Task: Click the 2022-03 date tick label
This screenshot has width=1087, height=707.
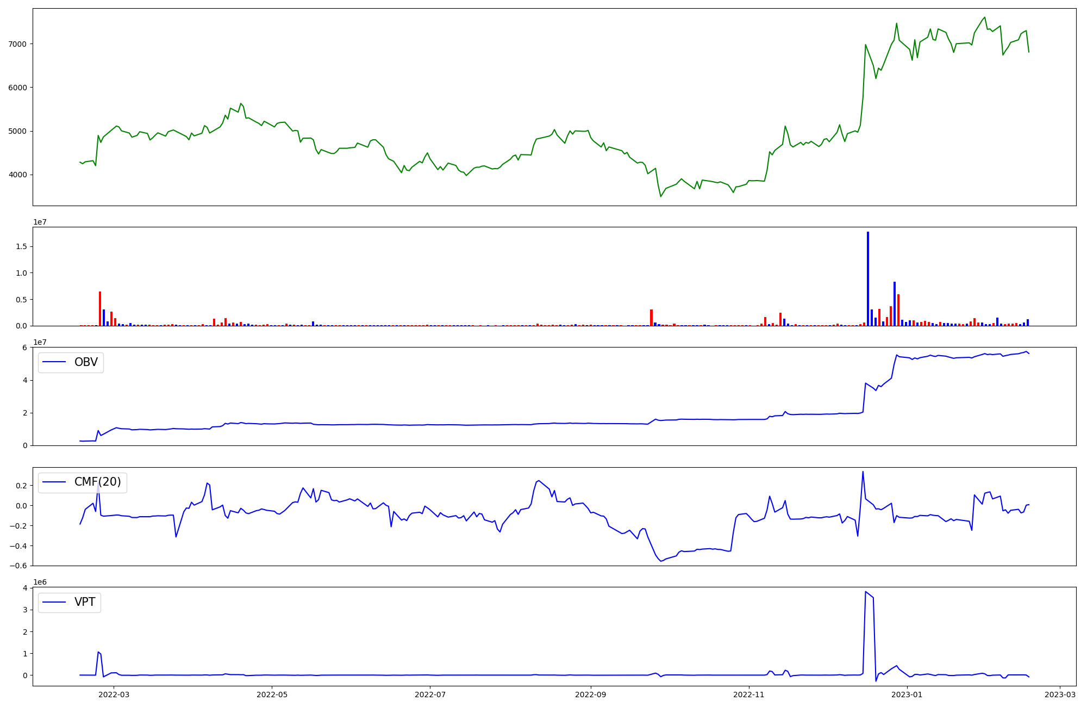Action: pos(114,694)
